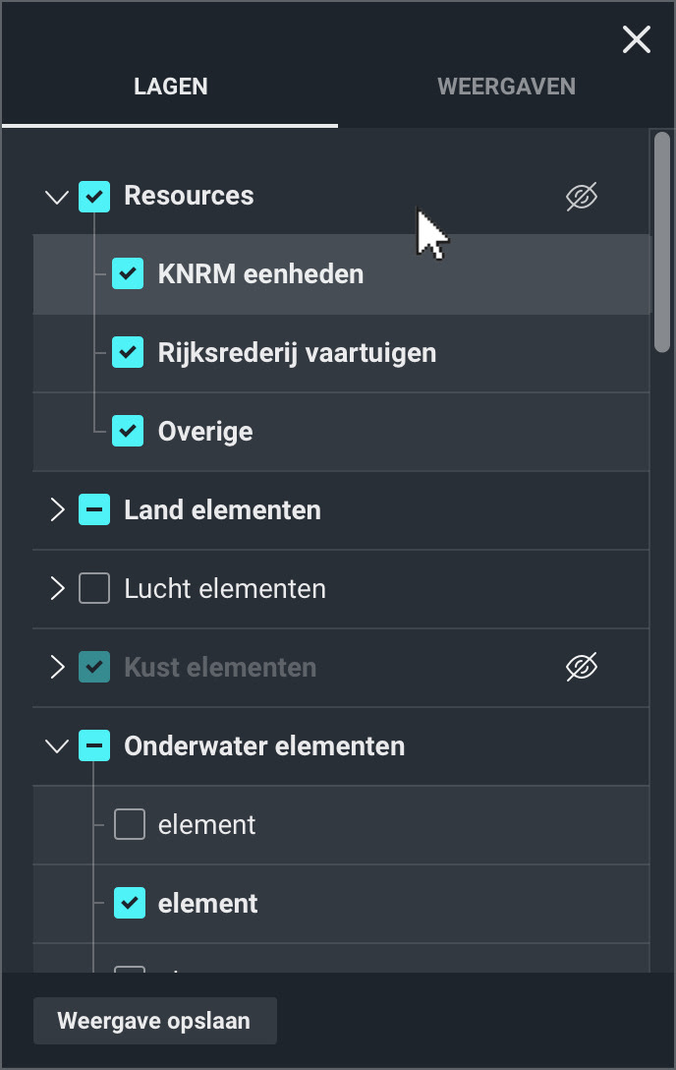The width and height of the screenshot is (676, 1070).
Task: Toggle visibility eye icon for Resources
Action: click(582, 197)
